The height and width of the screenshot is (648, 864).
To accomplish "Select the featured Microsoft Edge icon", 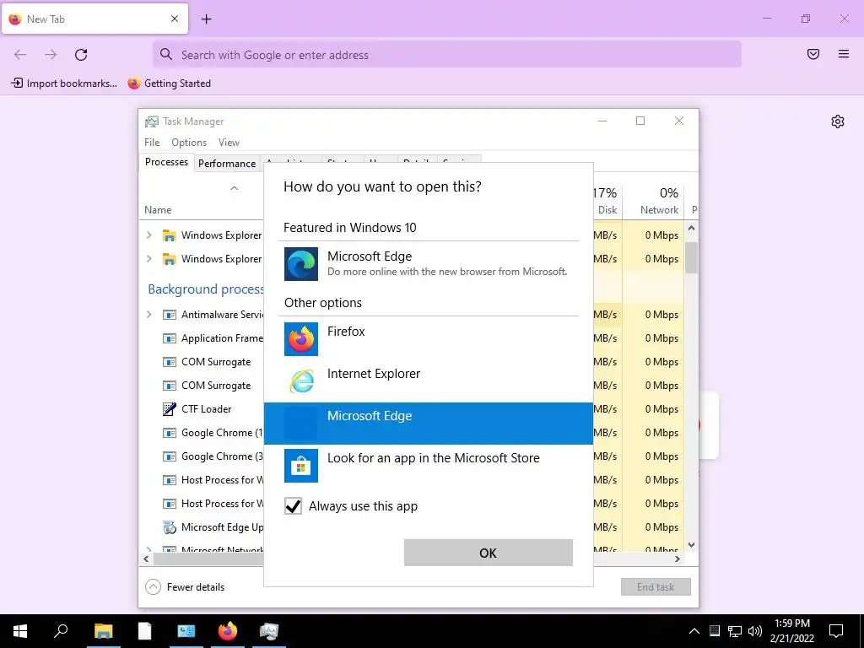I will click(301, 264).
